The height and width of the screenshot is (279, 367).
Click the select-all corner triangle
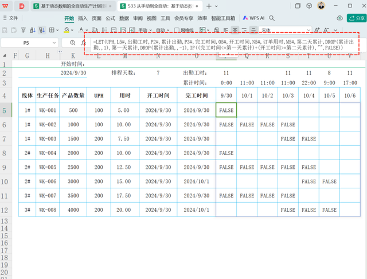[5, 56]
